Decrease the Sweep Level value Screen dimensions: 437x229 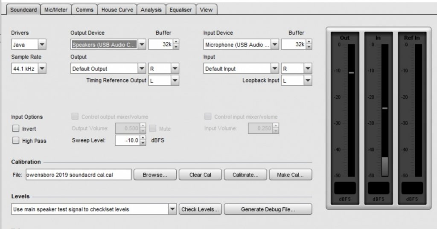[143, 142]
